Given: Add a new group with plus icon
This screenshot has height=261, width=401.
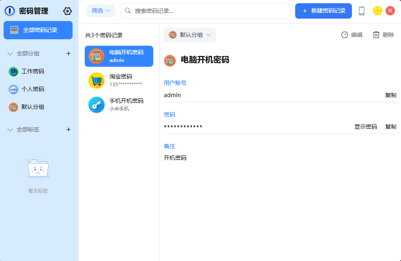Looking at the screenshot, I should 69,53.
